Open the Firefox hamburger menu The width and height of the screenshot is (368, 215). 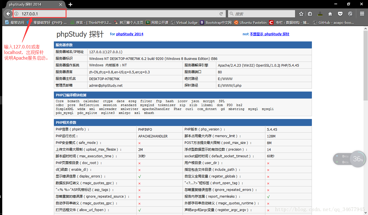pos(362,14)
